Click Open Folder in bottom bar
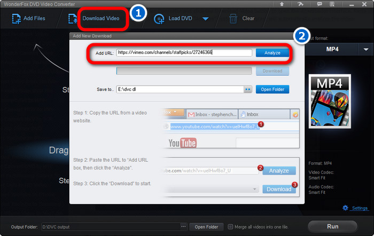 point(206,227)
